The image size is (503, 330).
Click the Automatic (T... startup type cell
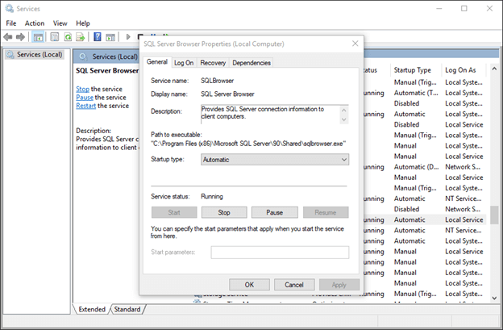416,93
